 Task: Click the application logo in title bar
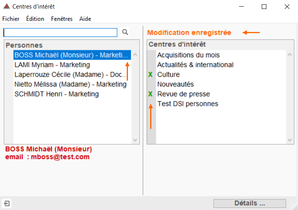[7, 7]
